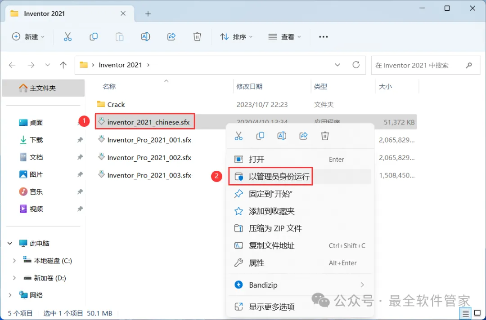
Task: Click the Share icon in the context menu
Action: click(x=303, y=136)
